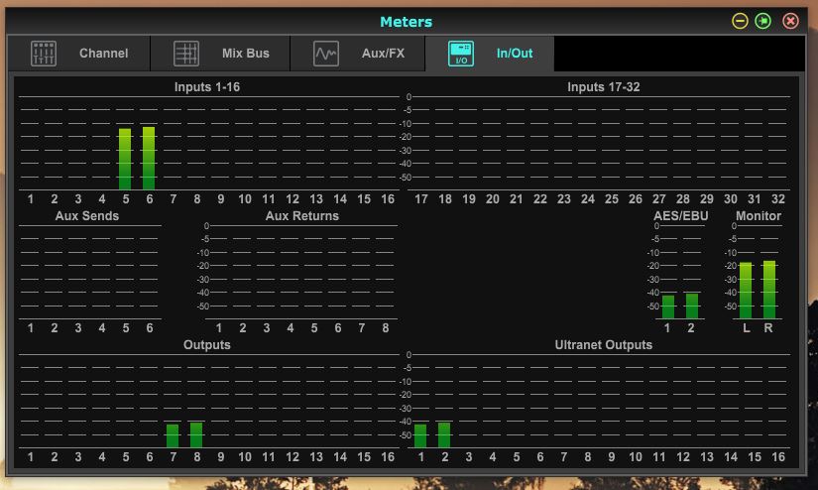Click the "AES/EBU" heading

click(681, 216)
